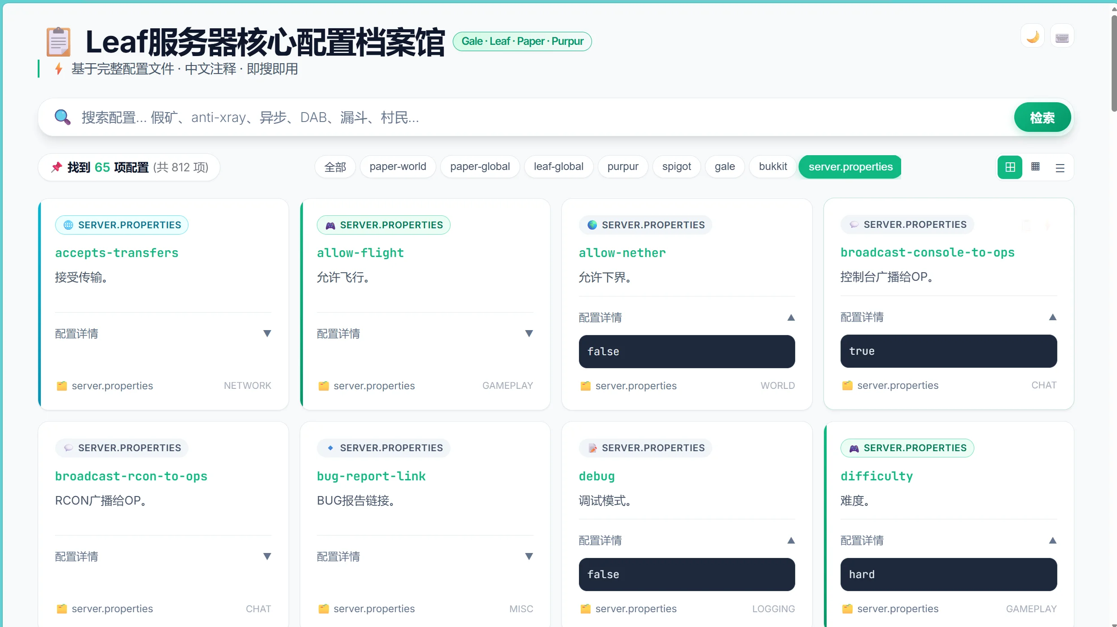Switch to the list view layout
Viewport: 1117px width, 627px height.
click(x=1060, y=167)
